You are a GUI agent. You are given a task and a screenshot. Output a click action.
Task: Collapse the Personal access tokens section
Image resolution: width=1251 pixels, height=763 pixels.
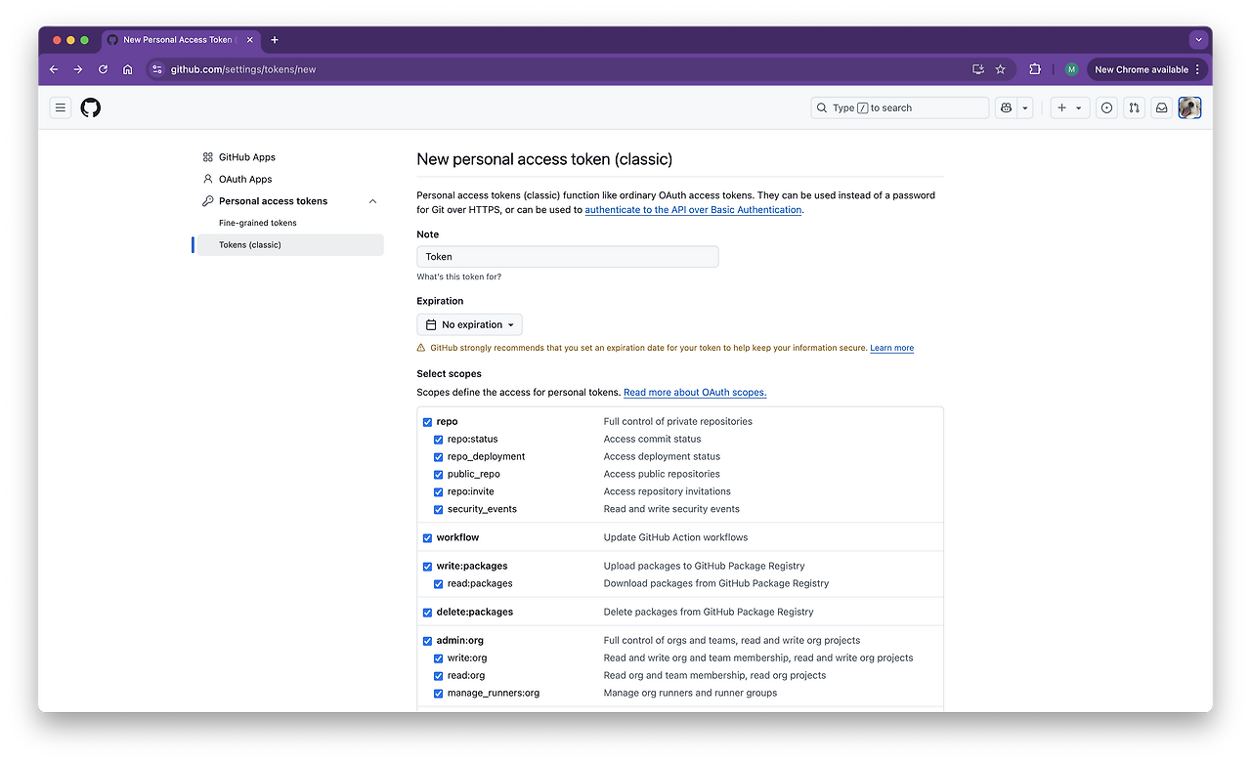click(x=372, y=201)
